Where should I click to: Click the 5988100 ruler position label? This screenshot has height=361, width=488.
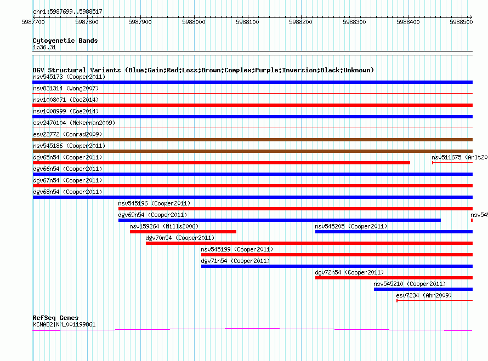coord(247,22)
